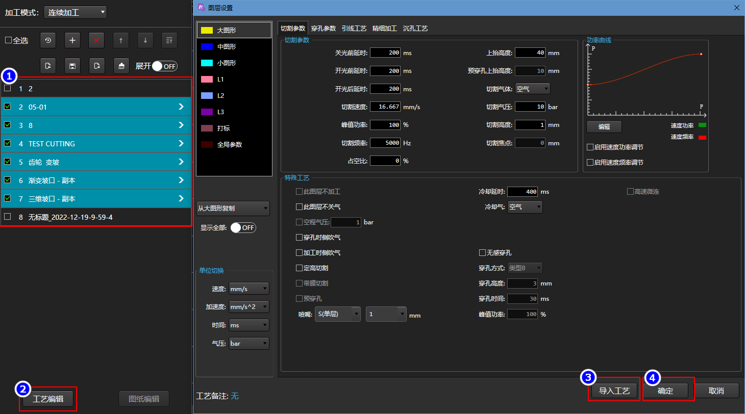Tick the checkbox for row 1 named 2
Viewport: 745px width, 414px height.
click(8, 88)
